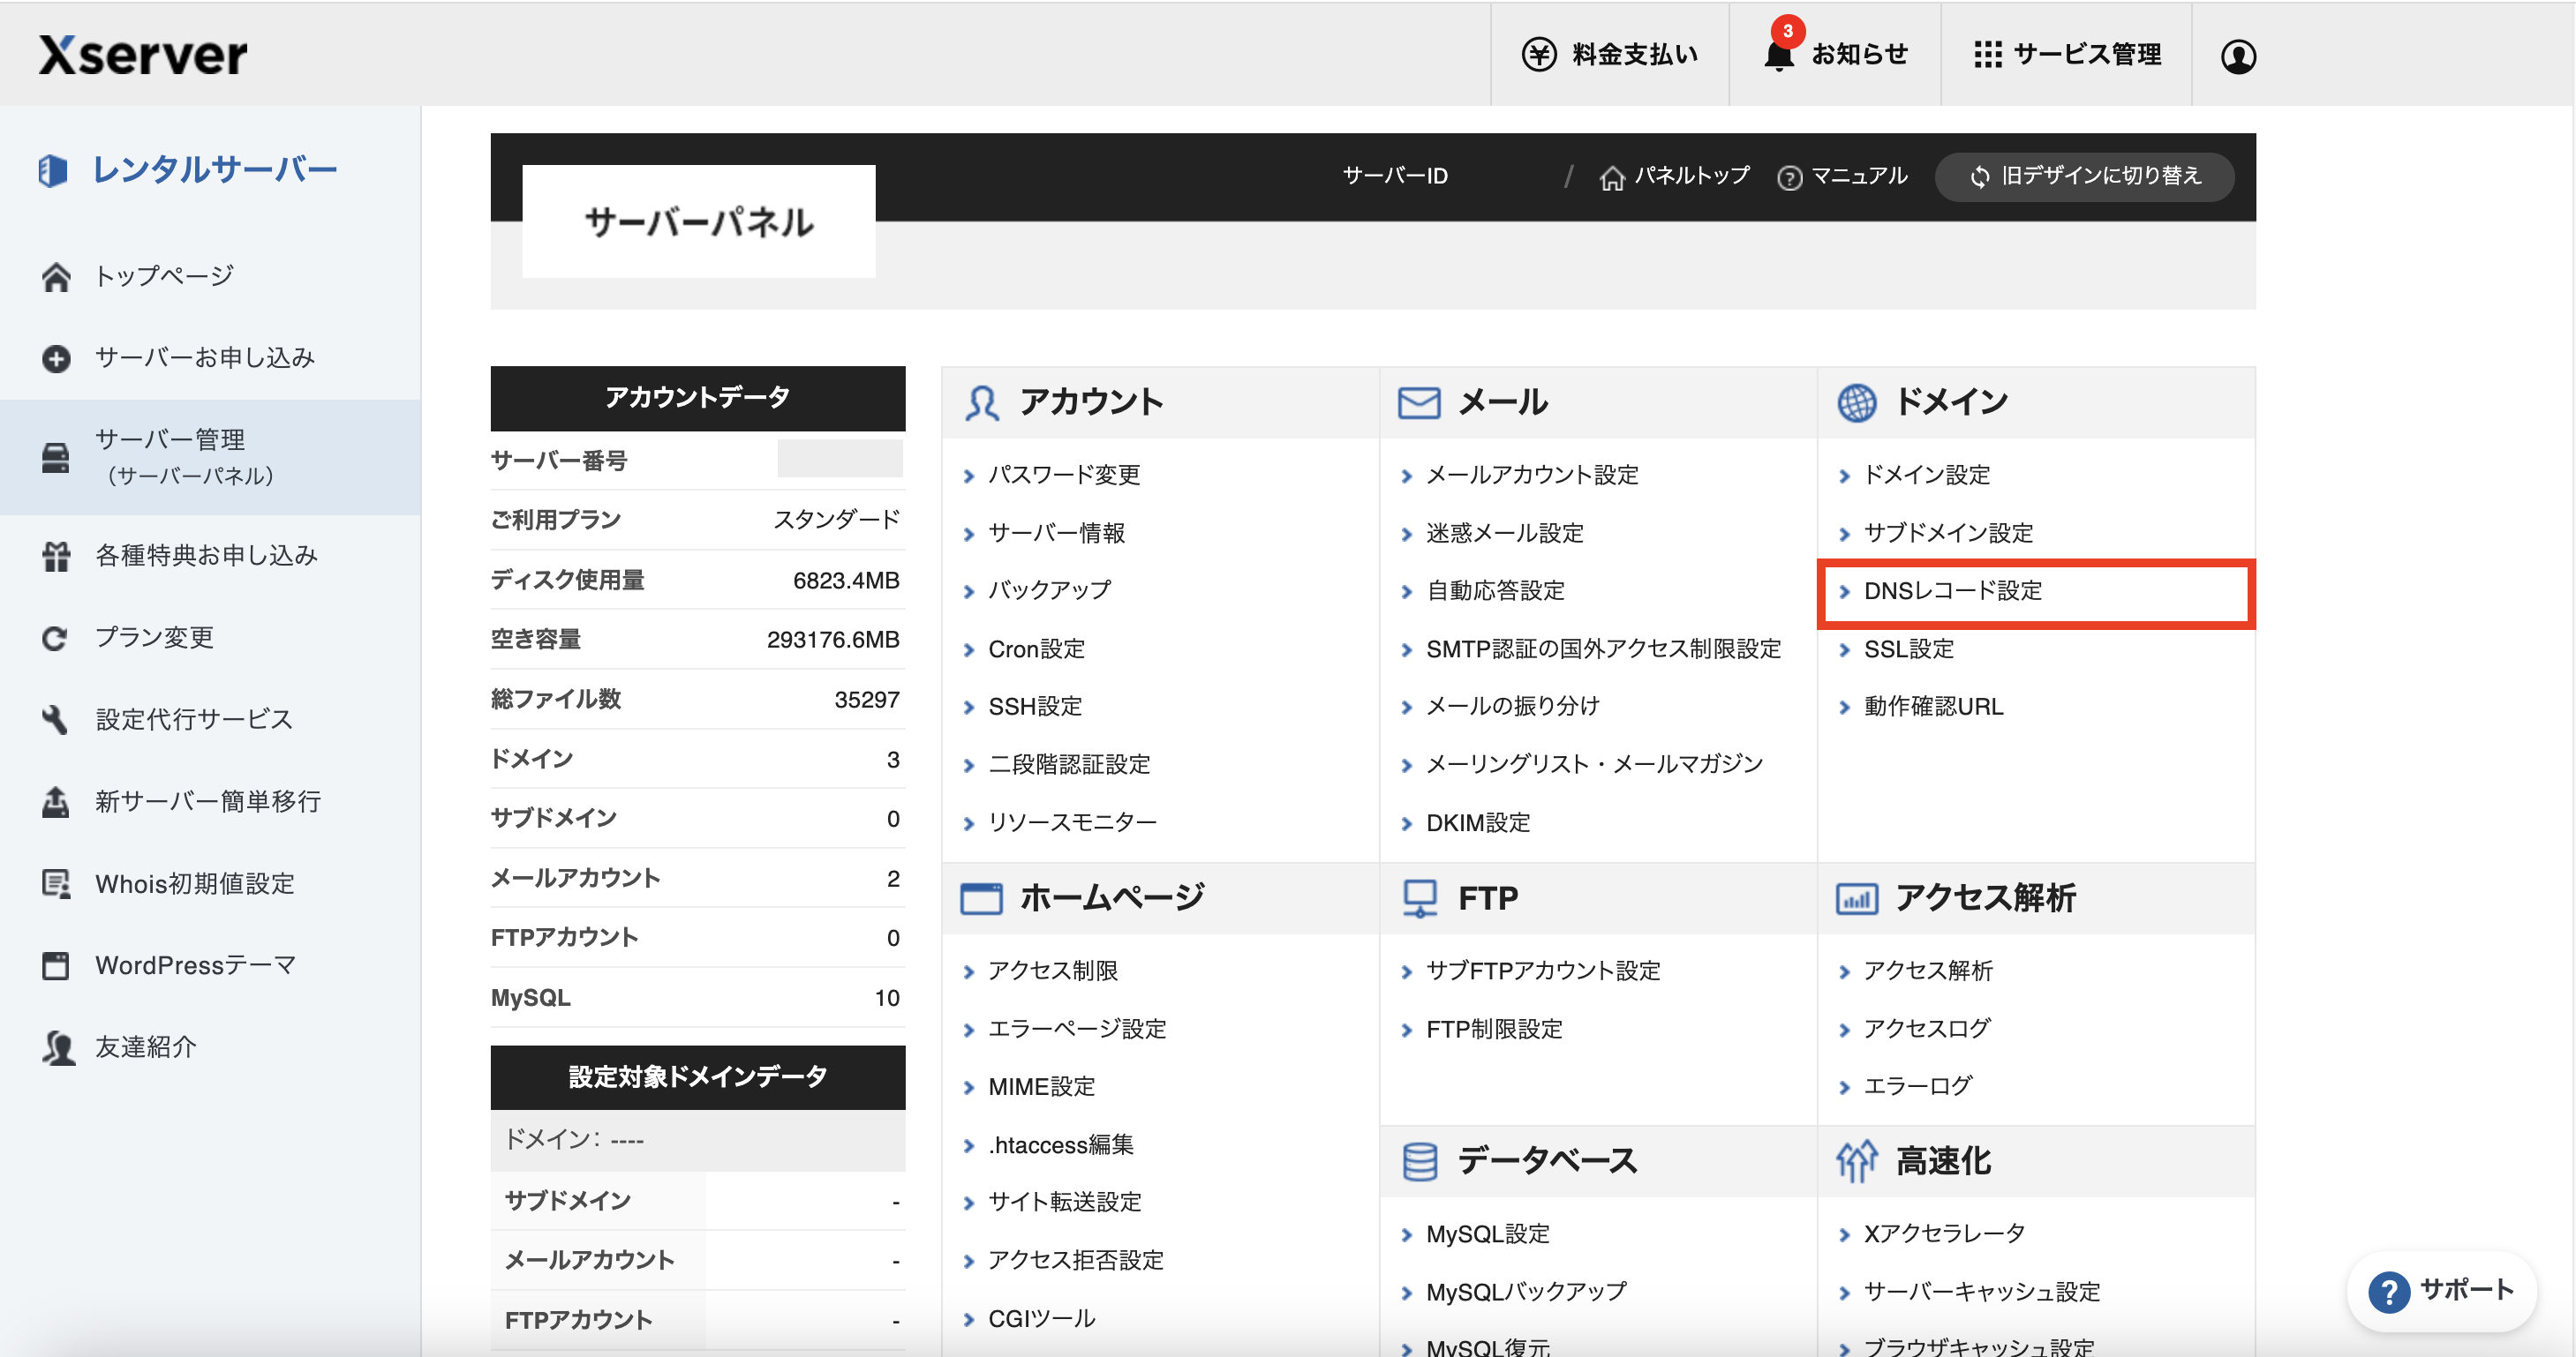
Task: Open the サービス管理 grid menu
Action: click(1988, 54)
